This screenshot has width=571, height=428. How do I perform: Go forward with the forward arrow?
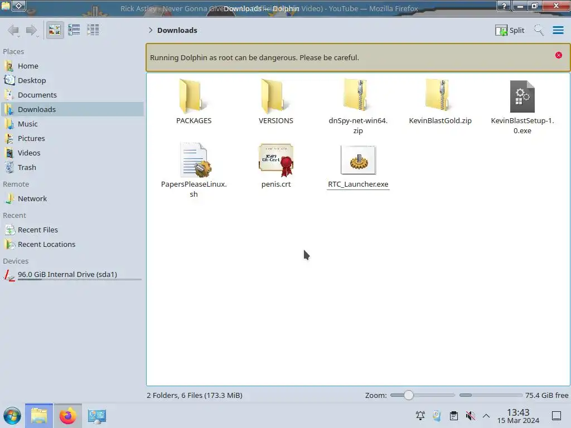pos(32,30)
